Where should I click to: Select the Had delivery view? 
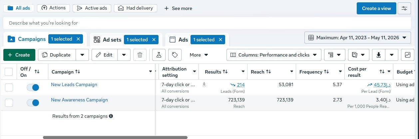click(x=135, y=8)
